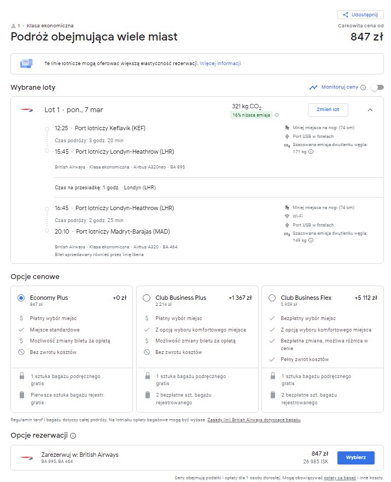Viewport: 391px width, 482px height.
Task: Click the share icon next to Udostępnij
Action: pyautogui.click(x=345, y=15)
